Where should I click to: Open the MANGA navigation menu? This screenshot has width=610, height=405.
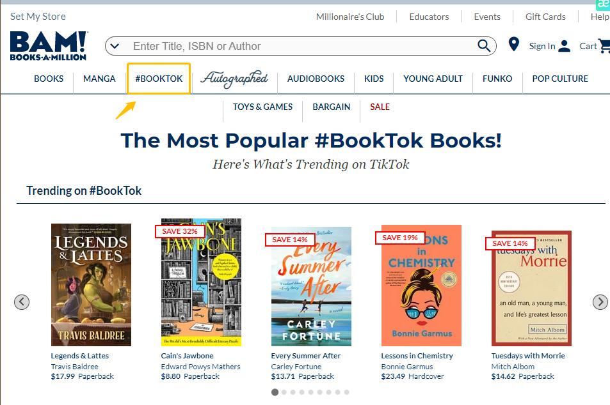point(99,79)
